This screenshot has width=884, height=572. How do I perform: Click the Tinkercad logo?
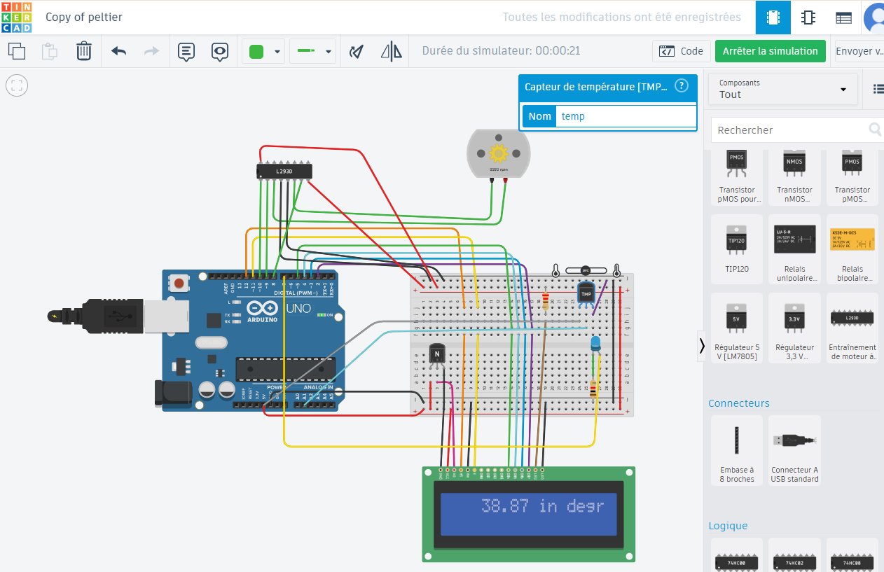(16, 17)
